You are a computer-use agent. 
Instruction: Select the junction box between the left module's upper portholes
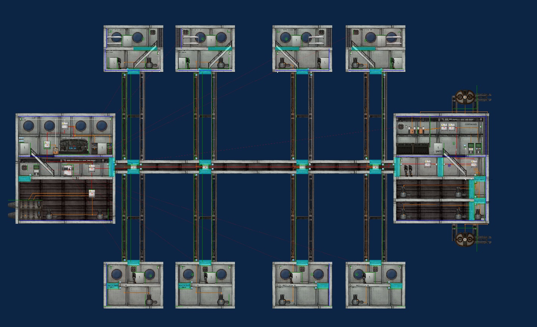pyautogui.click(x=65, y=125)
